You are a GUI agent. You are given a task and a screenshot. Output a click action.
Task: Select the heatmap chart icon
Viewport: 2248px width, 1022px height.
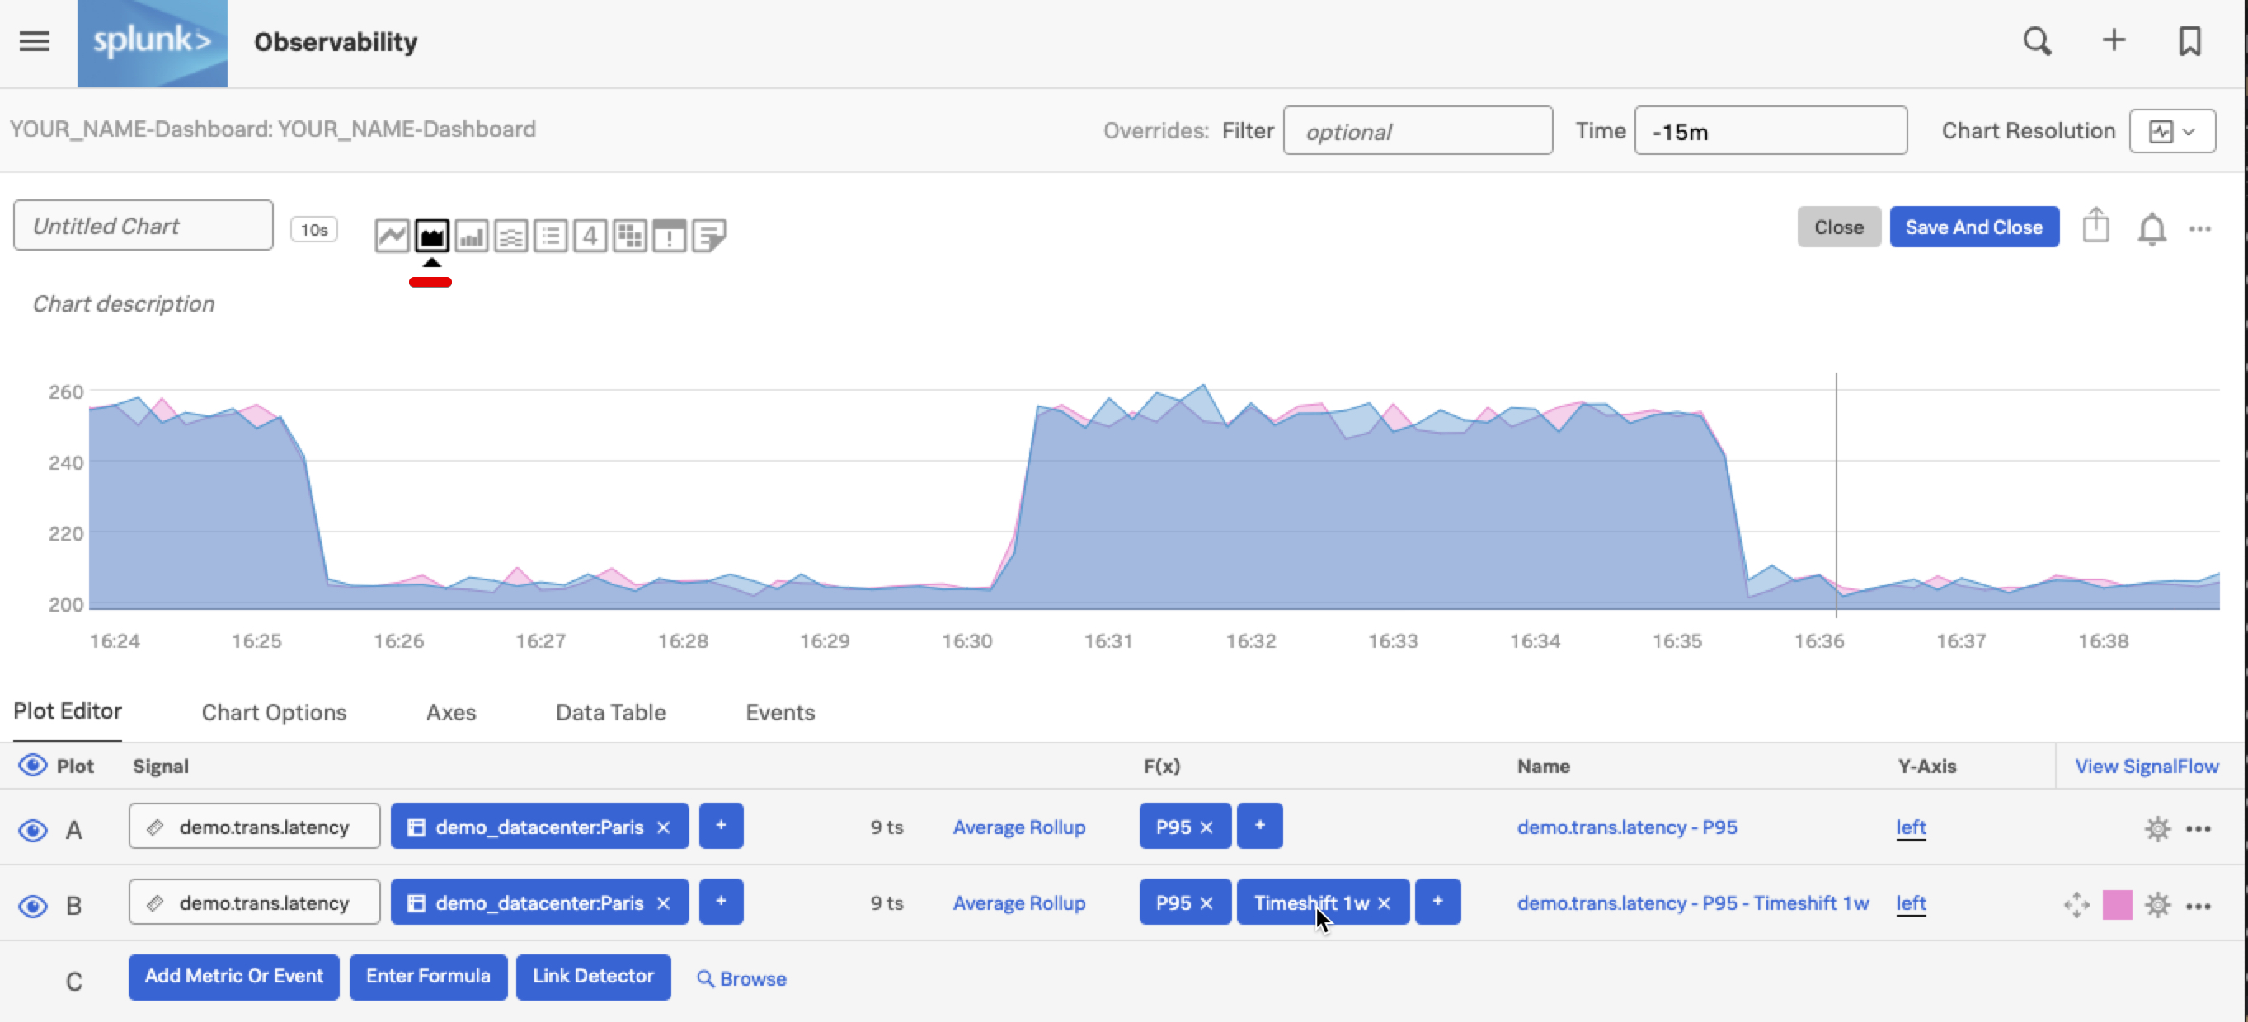[629, 233]
